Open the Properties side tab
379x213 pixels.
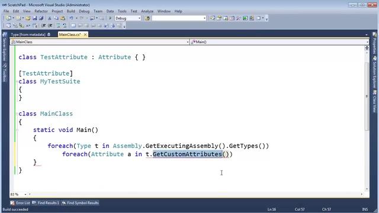(x=374, y=43)
